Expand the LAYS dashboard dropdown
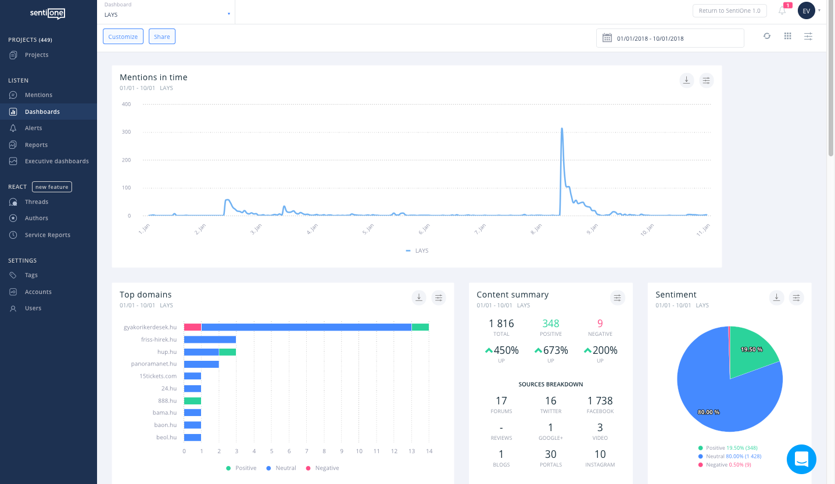Viewport: 835px width, 484px height. click(x=167, y=14)
